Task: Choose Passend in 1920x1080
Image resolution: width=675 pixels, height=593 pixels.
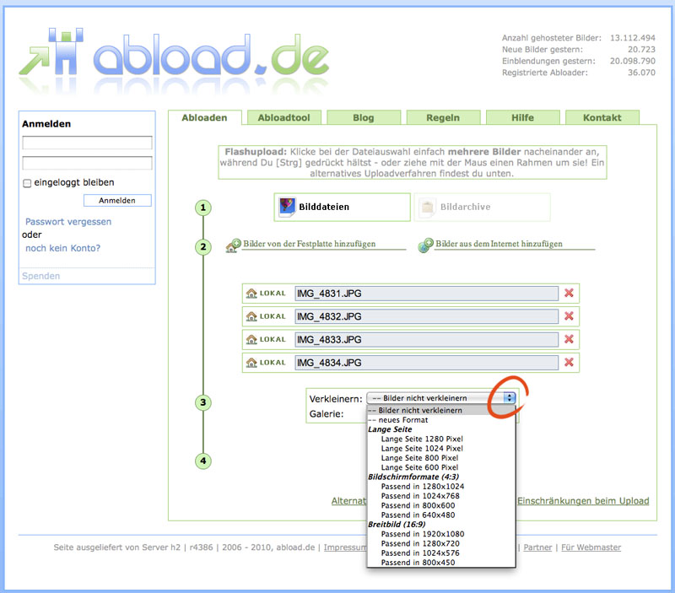Action: pyautogui.click(x=440, y=534)
